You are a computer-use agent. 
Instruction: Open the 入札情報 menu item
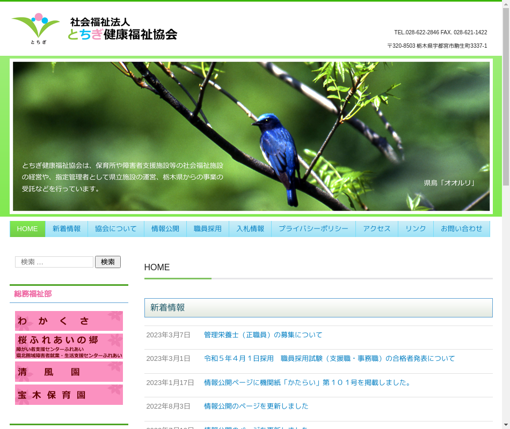[250, 229]
